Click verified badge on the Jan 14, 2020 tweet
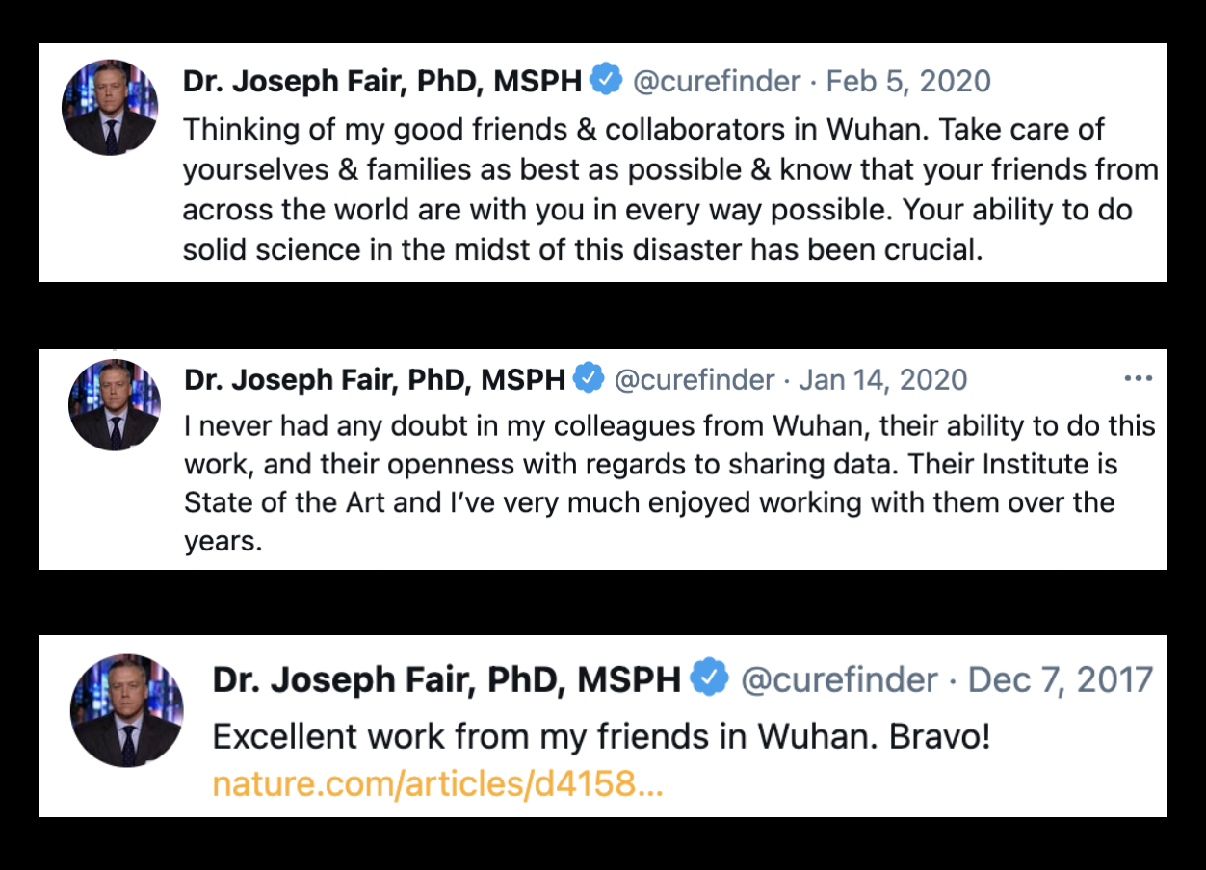This screenshot has width=1206, height=870. [589, 379]
